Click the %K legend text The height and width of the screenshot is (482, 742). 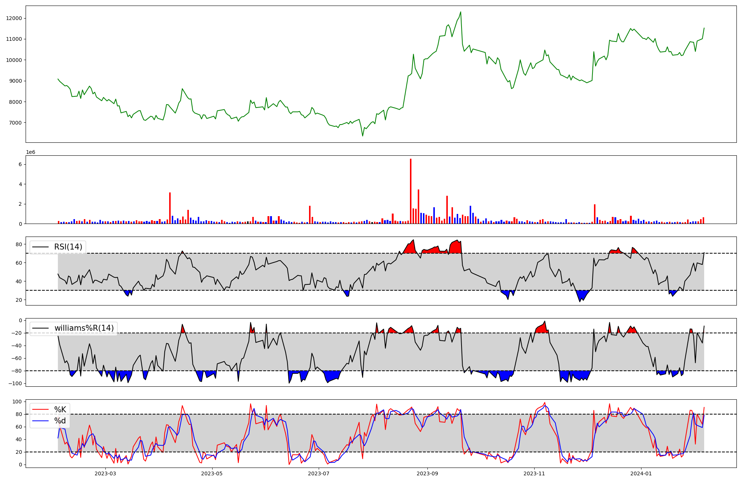click(x=60, y=410)
